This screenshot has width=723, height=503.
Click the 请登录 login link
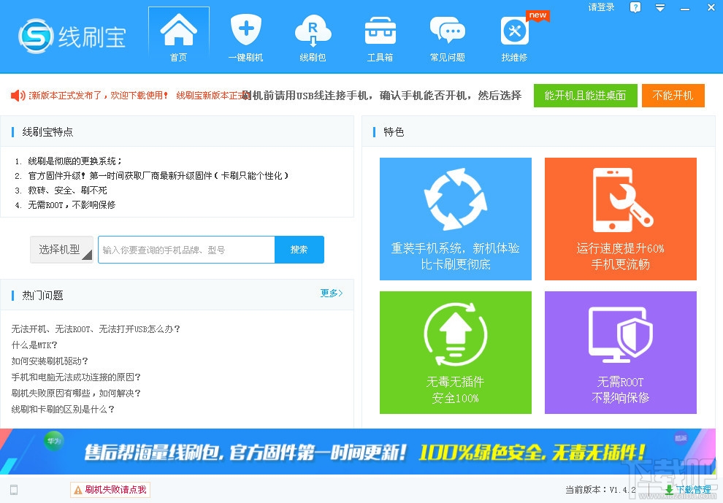pos(601,7)
